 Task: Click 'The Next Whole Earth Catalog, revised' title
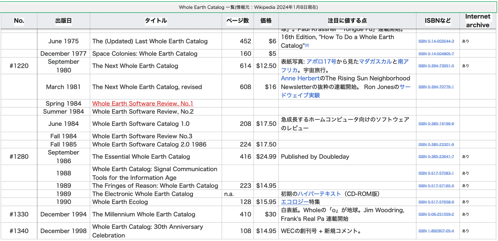point(147,87)
